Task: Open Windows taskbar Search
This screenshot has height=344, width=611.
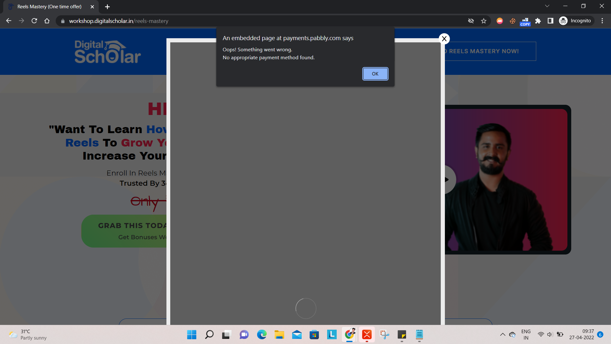Action: [x=209, y=335]
